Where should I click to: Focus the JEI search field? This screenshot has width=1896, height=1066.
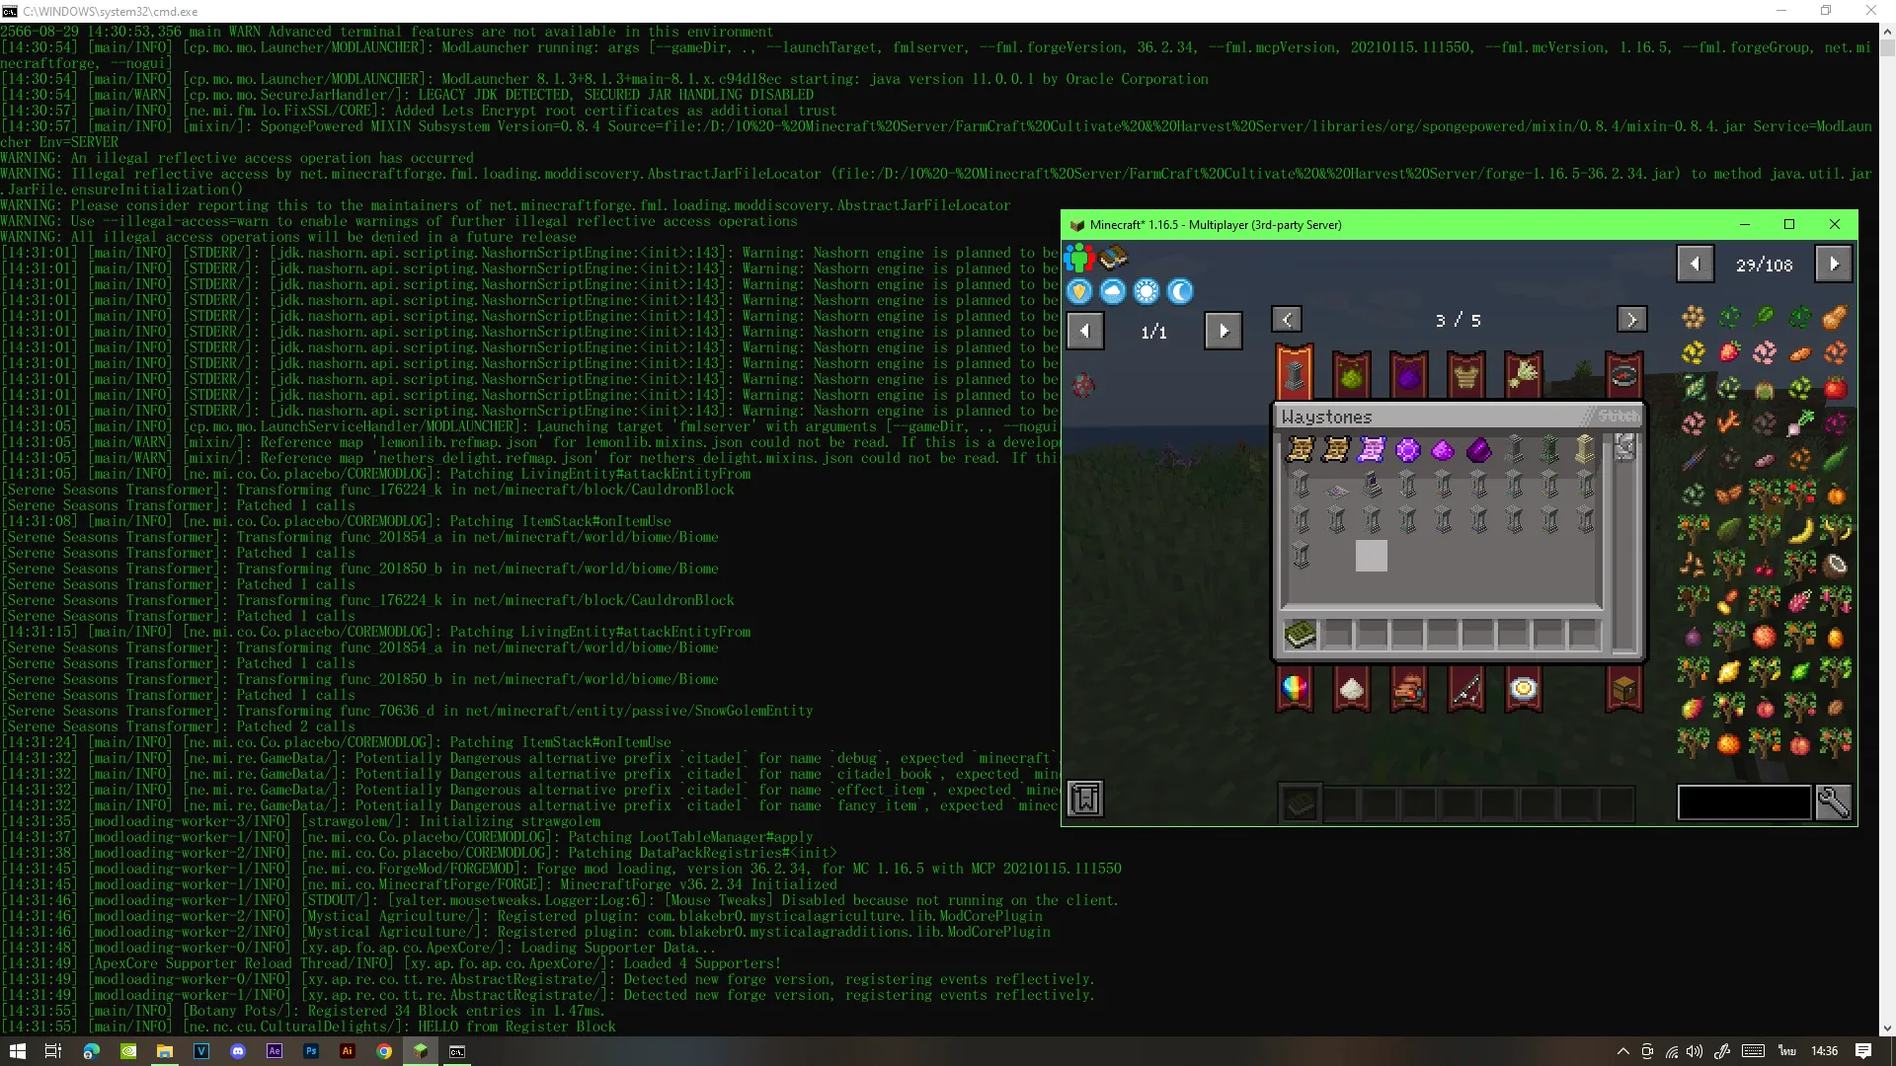click(x=1745, y=802)
